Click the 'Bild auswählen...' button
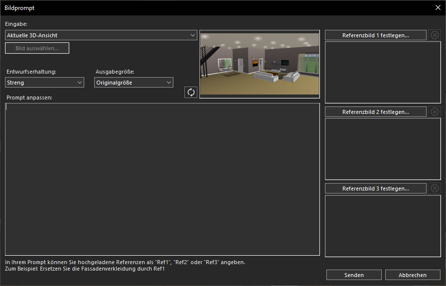Screen dimensions: 446x286 (37, 48)
